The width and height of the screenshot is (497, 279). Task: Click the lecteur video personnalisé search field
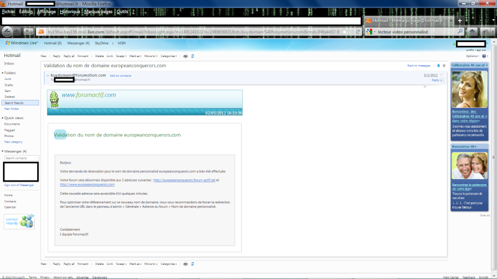coord(416,32)
